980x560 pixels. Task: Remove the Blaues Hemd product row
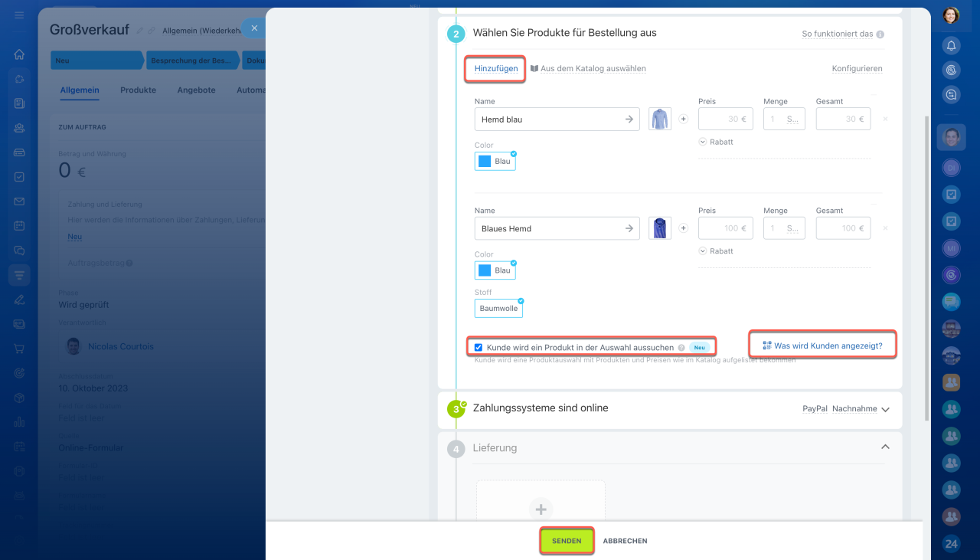pyautogui.click(x=886, y=228)
